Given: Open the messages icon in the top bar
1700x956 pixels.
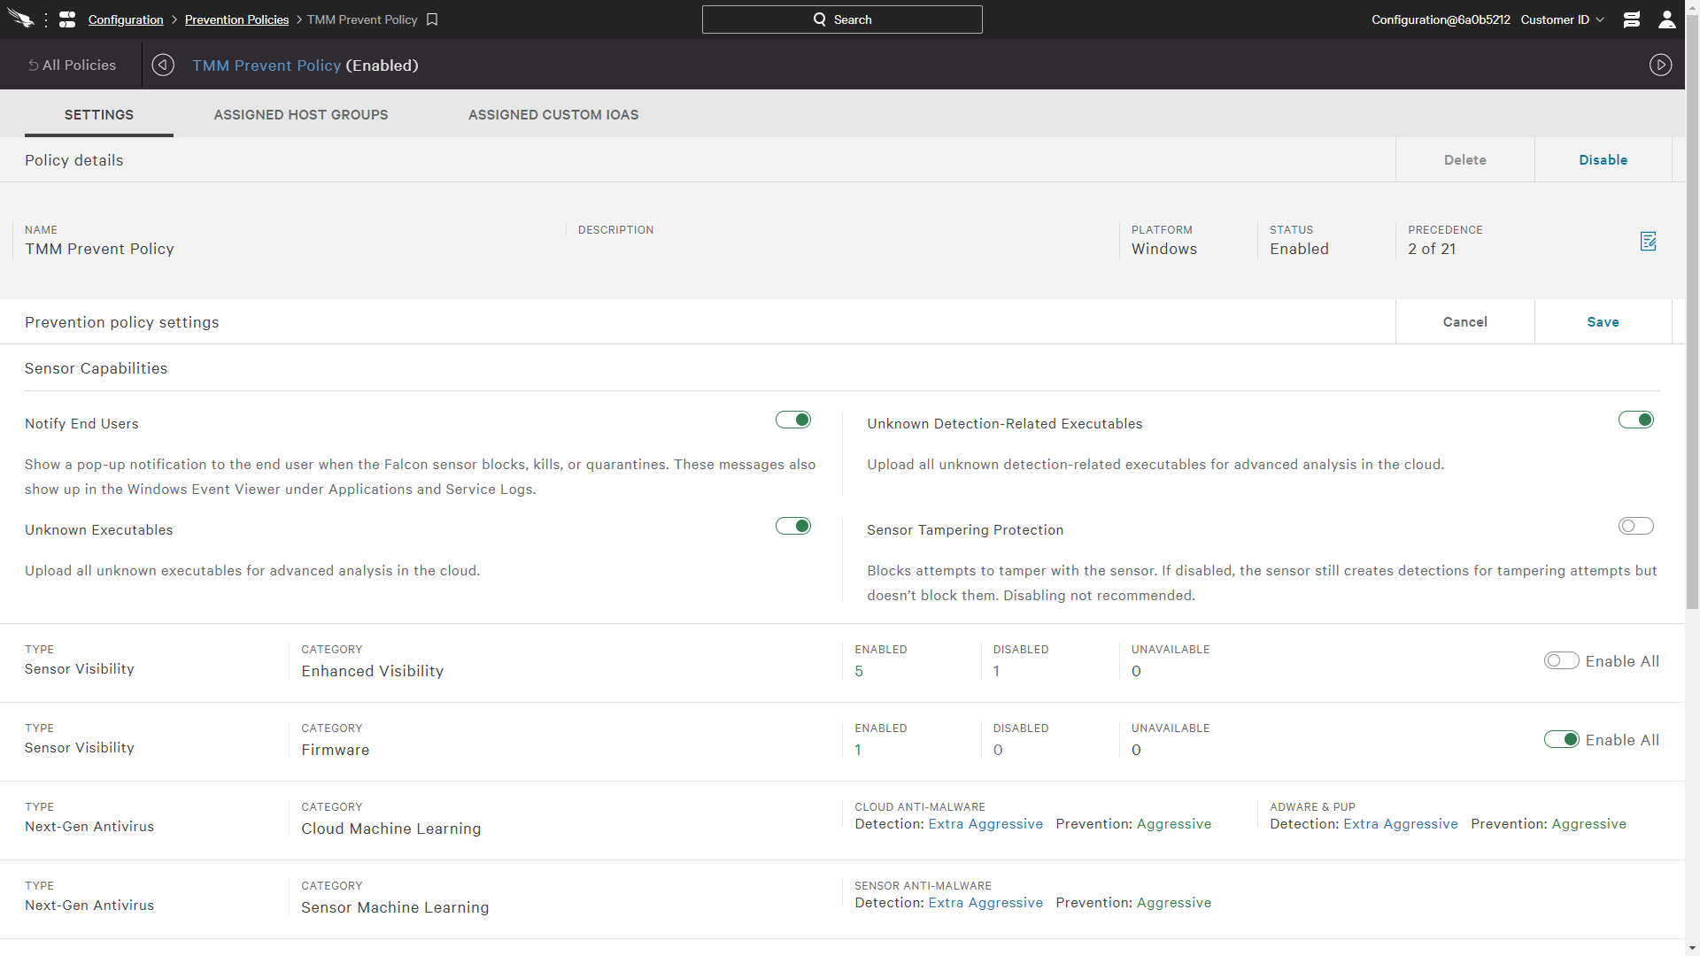Looking at the screenshot, I should 1632,19.
